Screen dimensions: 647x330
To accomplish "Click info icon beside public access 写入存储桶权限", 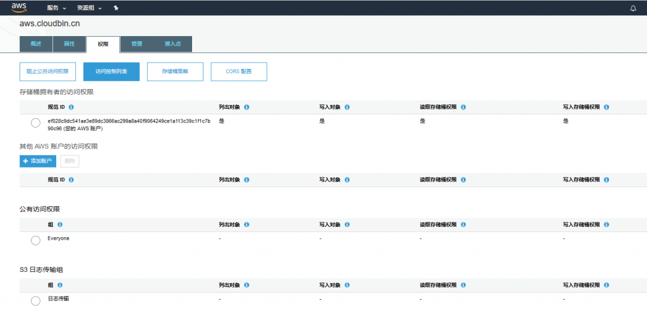I will point(607,224).
